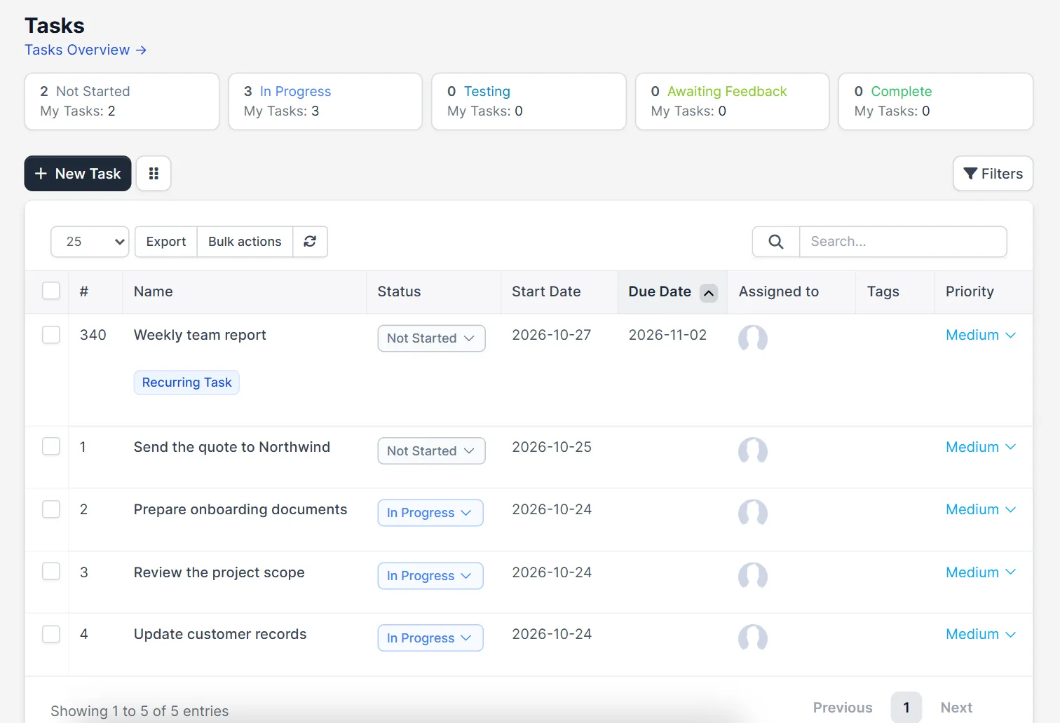Screen dimensions: 1060x723
Task: Click into the Search field
Action: 903,242
